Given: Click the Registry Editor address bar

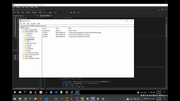Looking at the screenshot, I should (76, 26).
